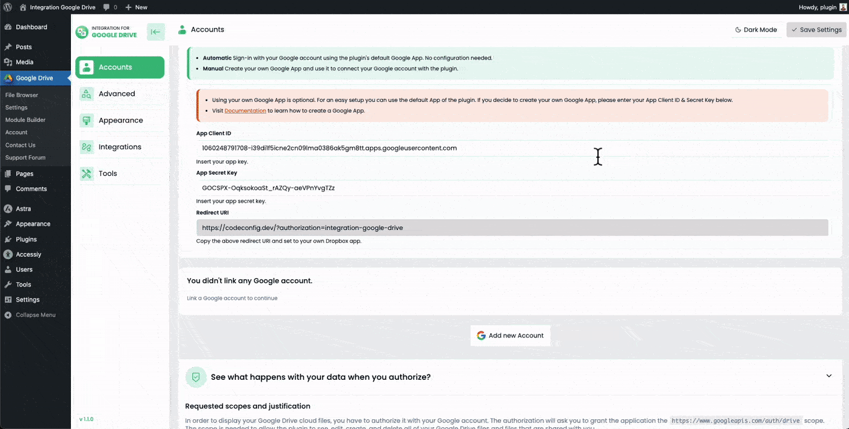
Task: Open the home icon beside Integration Google Drive
Action: pyautogui.click(x=23, y=7)
